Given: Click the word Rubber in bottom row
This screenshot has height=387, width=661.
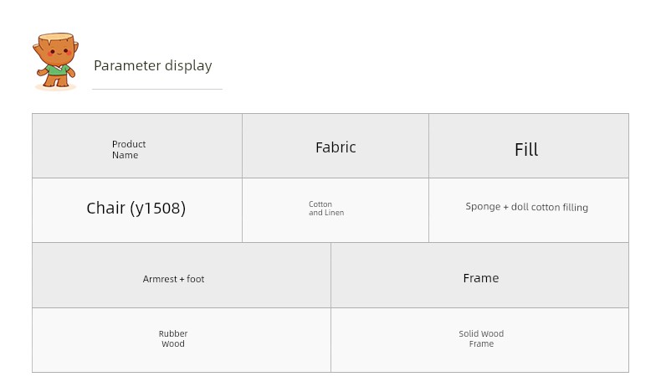Looking at the screenshot, I should tap(173, 333).
